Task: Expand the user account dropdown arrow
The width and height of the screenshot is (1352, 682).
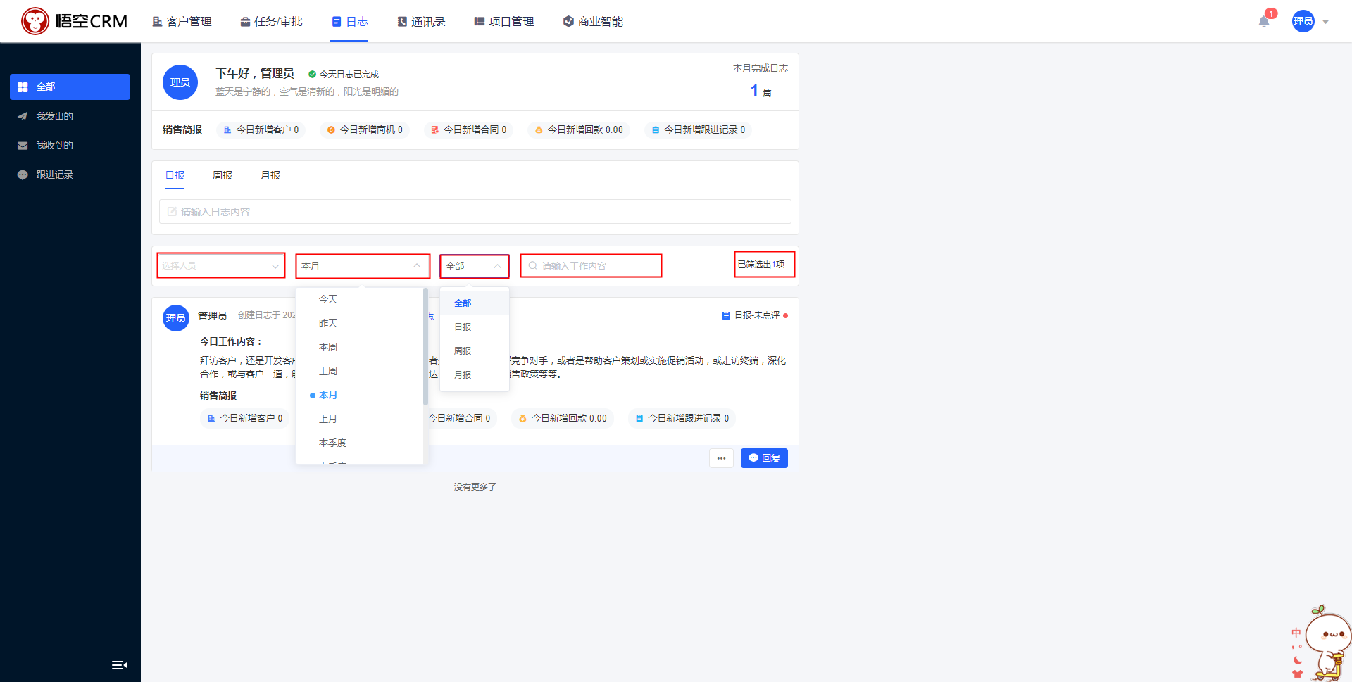Action: click(x=1326, y=22)
